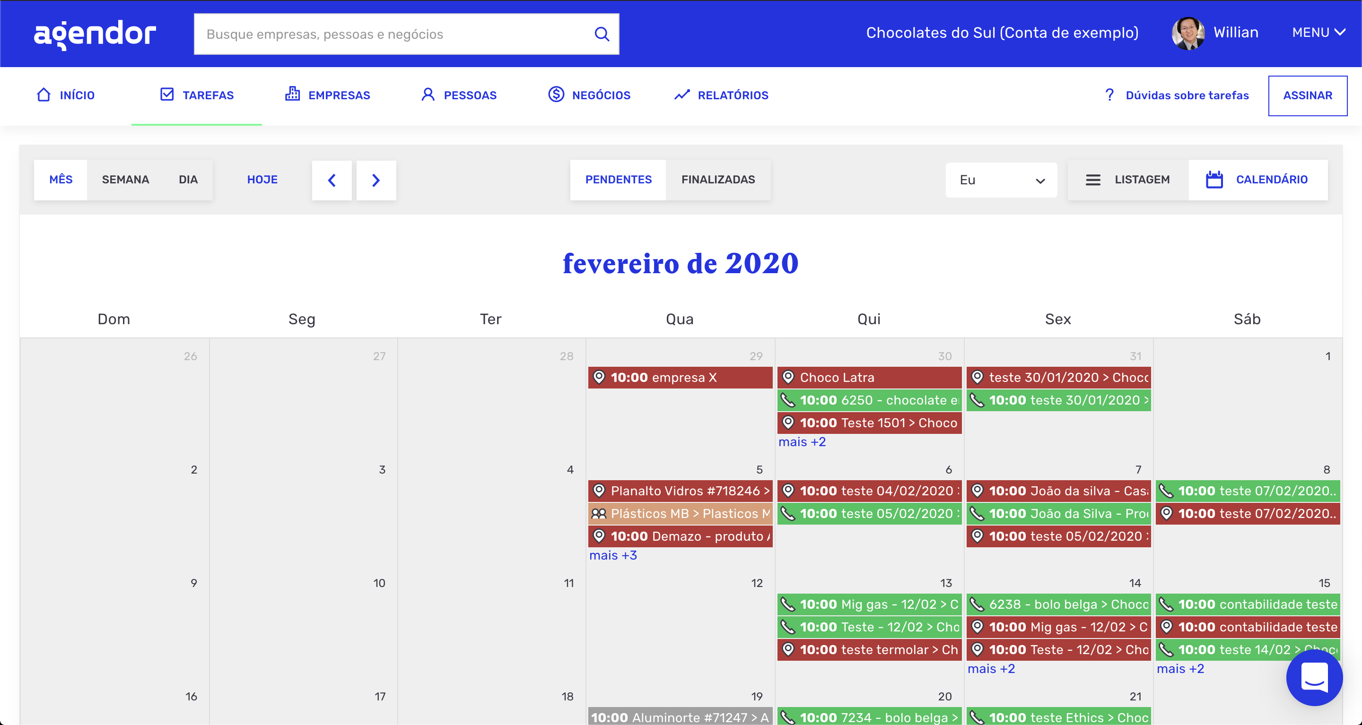This screenshot has height=725, width=1362.
Task: Click phone icon of 7234 - bolo belga task
Action: point(788,717)
